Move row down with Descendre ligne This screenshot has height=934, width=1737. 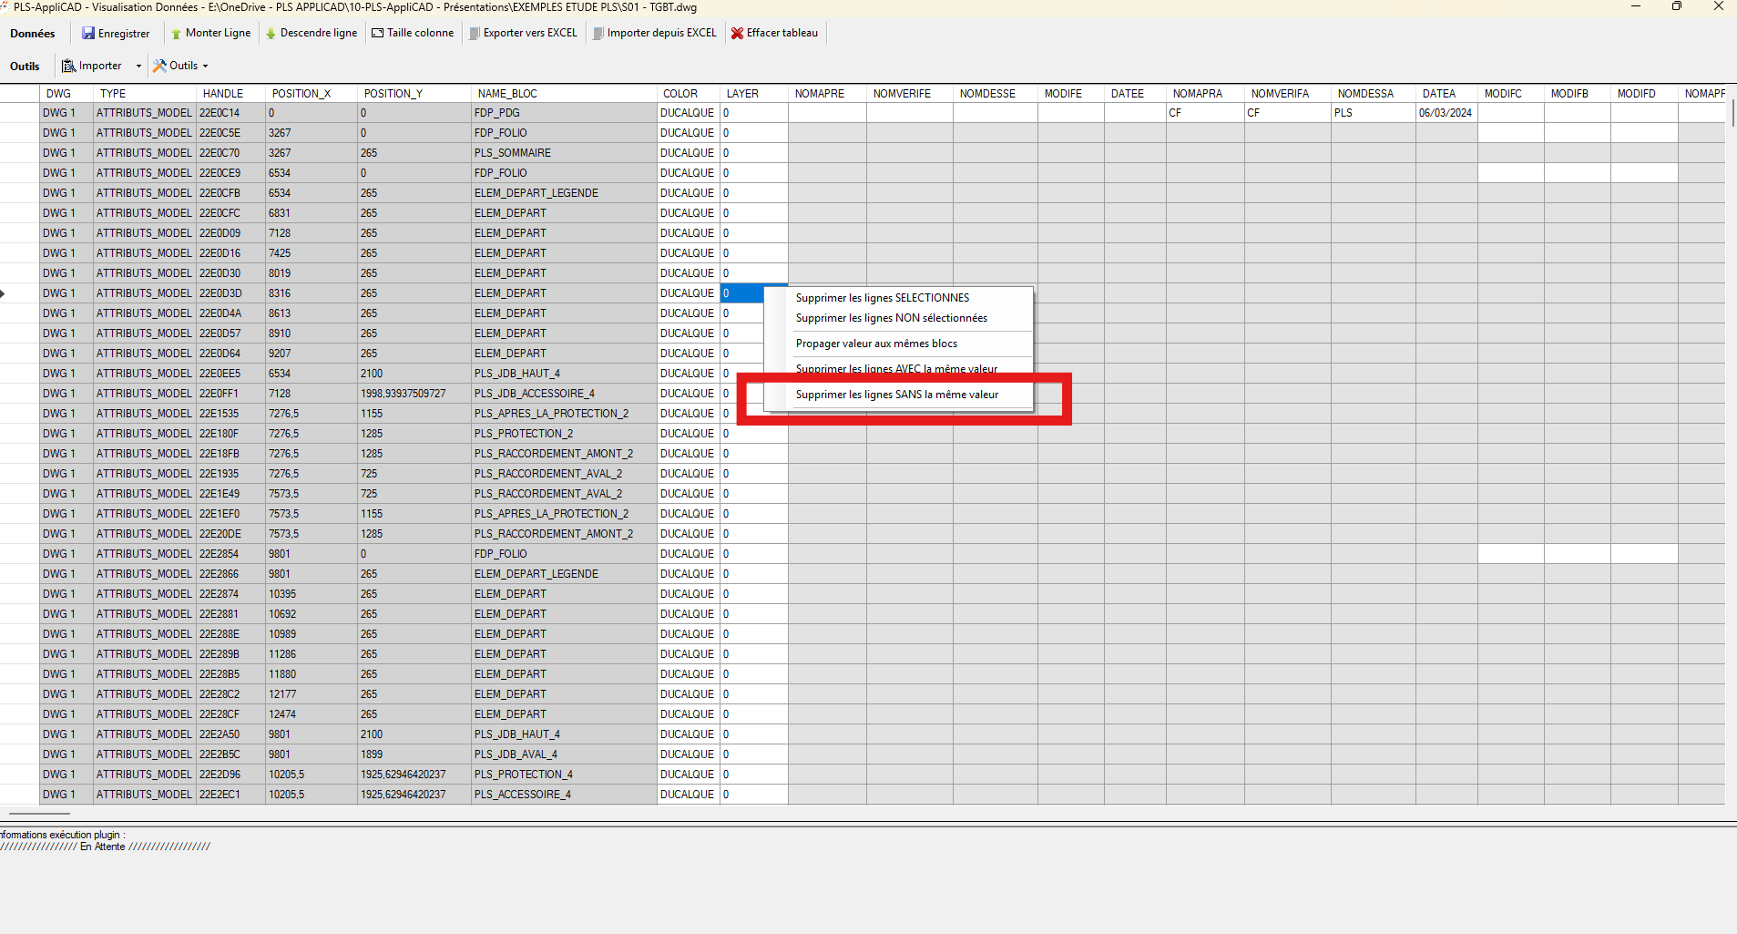(271, 34)
